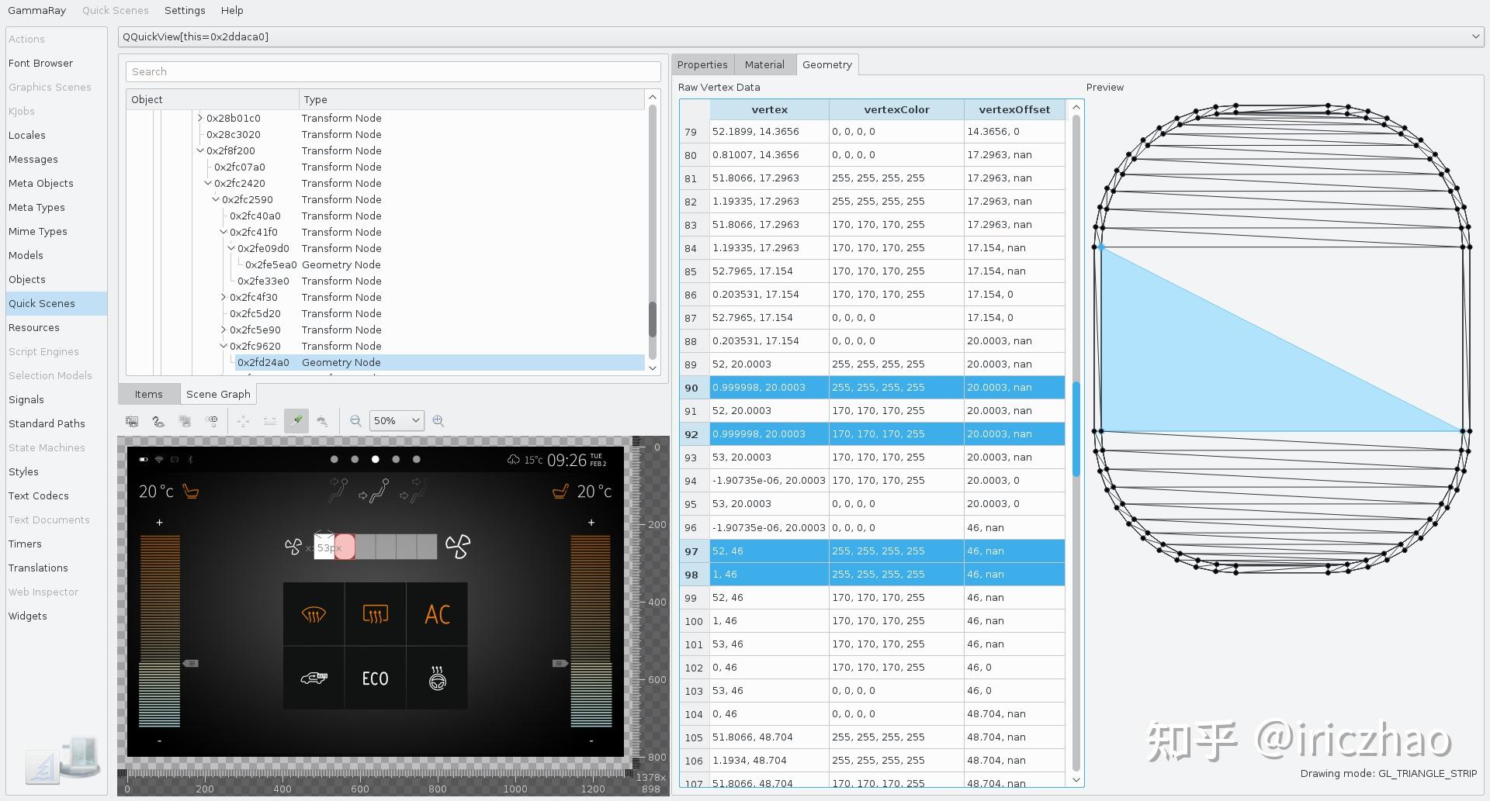Select Signals in the sidebar
Viewport: 1490px width, 801px height.
[26, 399]
